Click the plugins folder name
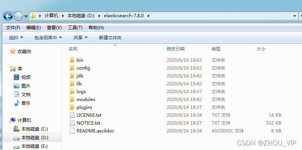 point(84,107)
